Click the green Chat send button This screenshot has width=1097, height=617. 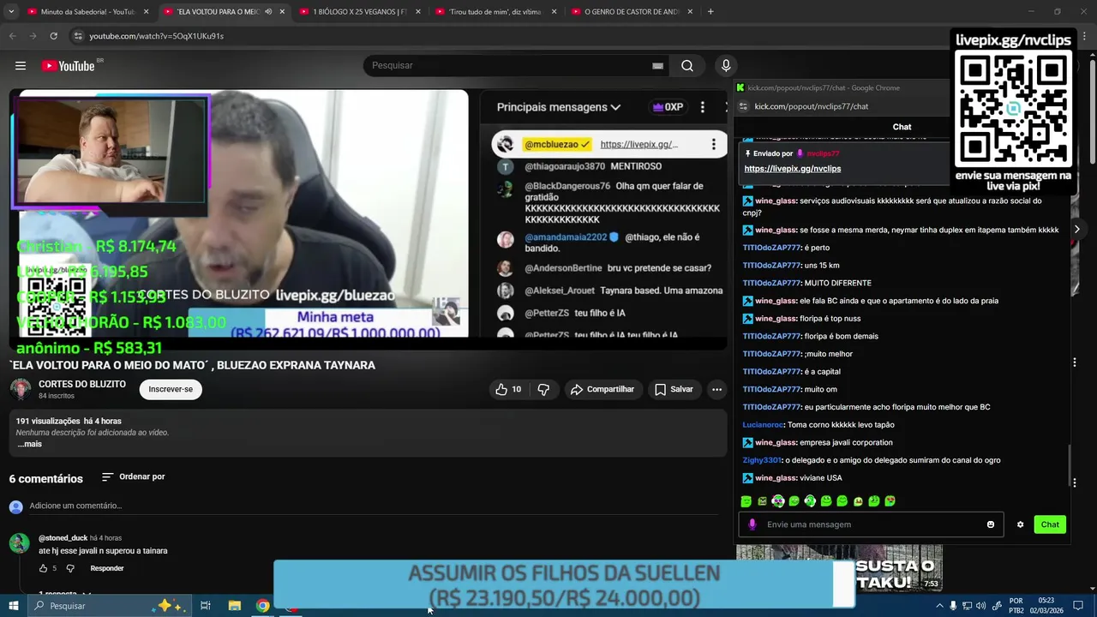pos(1050,524)
